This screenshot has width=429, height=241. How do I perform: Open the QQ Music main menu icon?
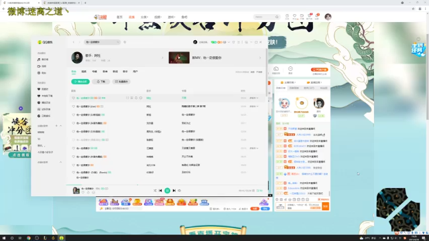[x=239, y=42]
